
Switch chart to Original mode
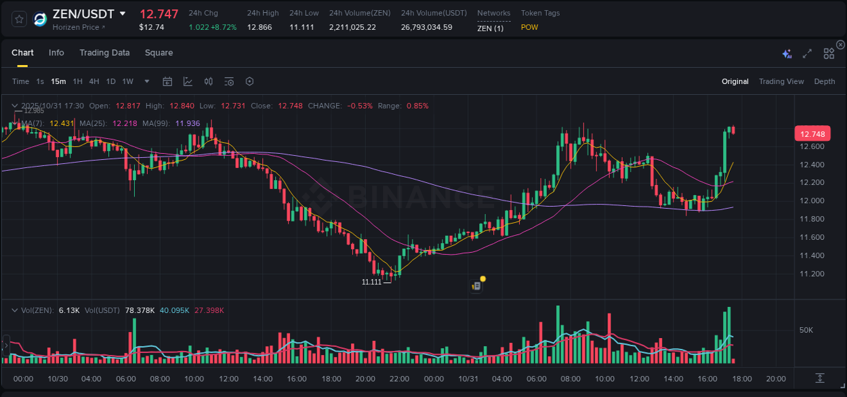(x=735, y=81)
